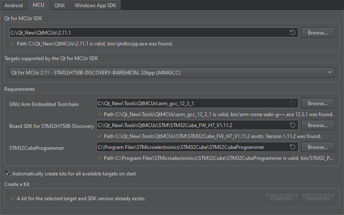This screenshot has height=215, width=344.
Task: Select the MCU tab
Action: 38,5
